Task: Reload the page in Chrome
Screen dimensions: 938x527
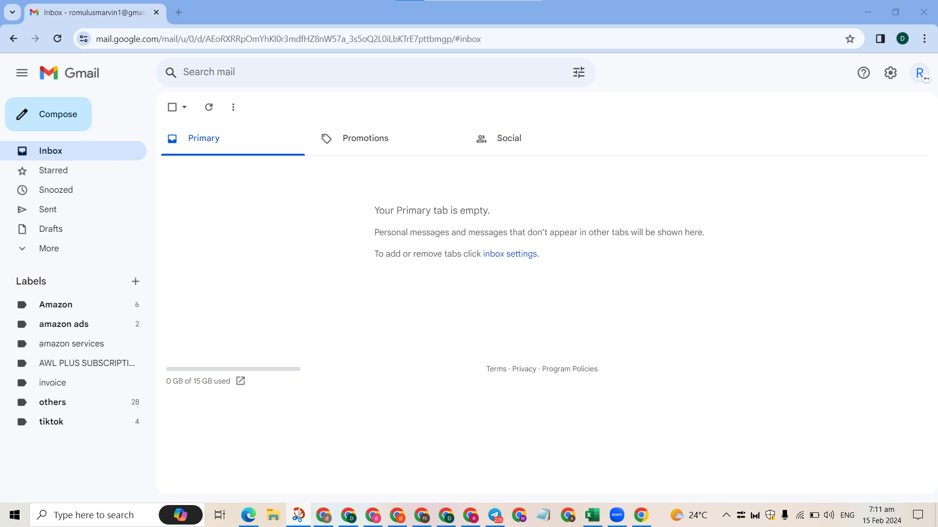Action: [x=57, y=39]
